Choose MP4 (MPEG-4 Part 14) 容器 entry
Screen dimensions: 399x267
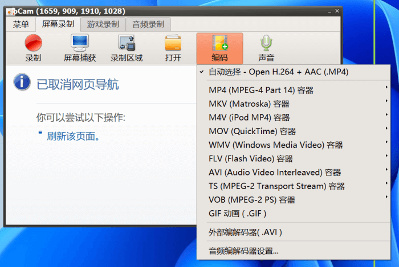pyautogui.click(x=294, y=90)
